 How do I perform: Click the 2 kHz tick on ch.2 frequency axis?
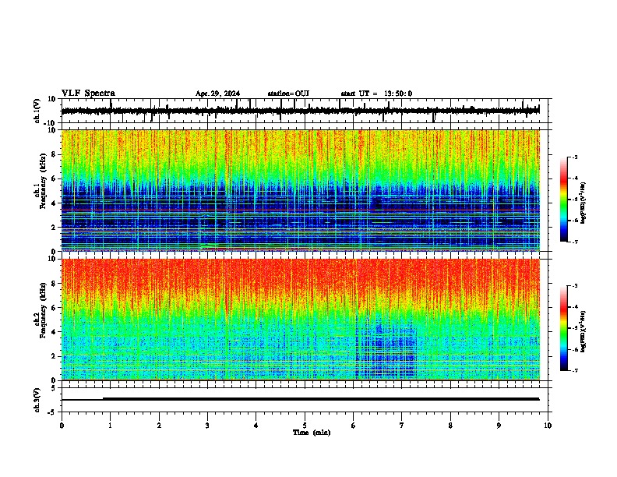pyautogui.click(x=55, y=356)
